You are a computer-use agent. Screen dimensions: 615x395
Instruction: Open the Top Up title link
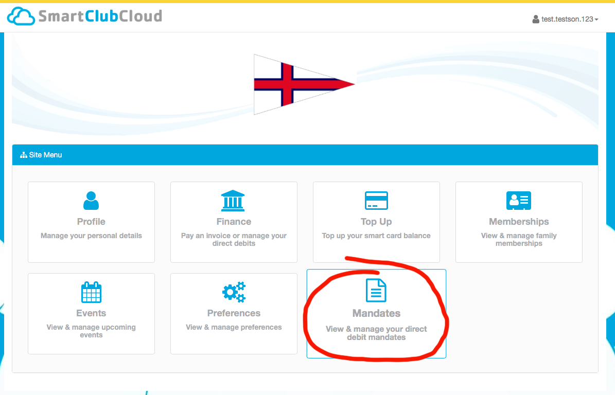tap(376, 222)
